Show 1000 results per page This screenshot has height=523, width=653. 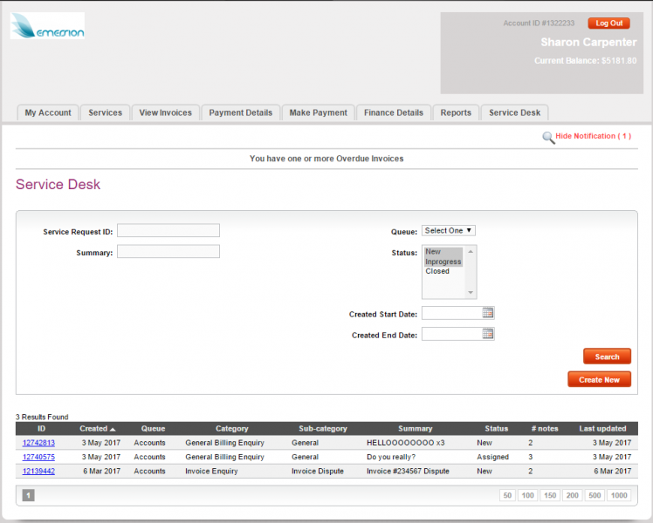(x=619, y=495)
